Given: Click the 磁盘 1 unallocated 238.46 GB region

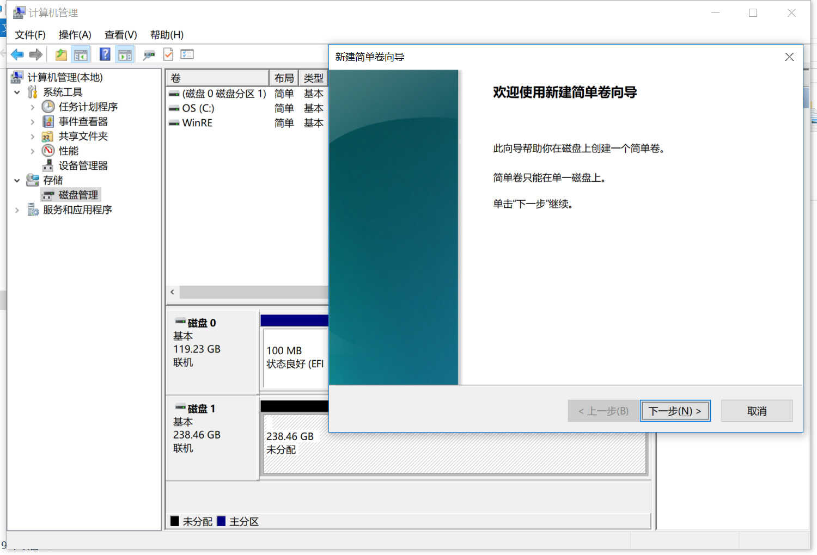Looking at the screenshot, I should click(454, 444).
